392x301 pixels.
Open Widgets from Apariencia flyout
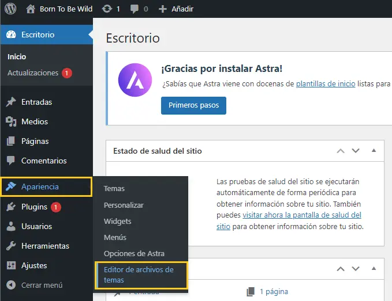118,221
